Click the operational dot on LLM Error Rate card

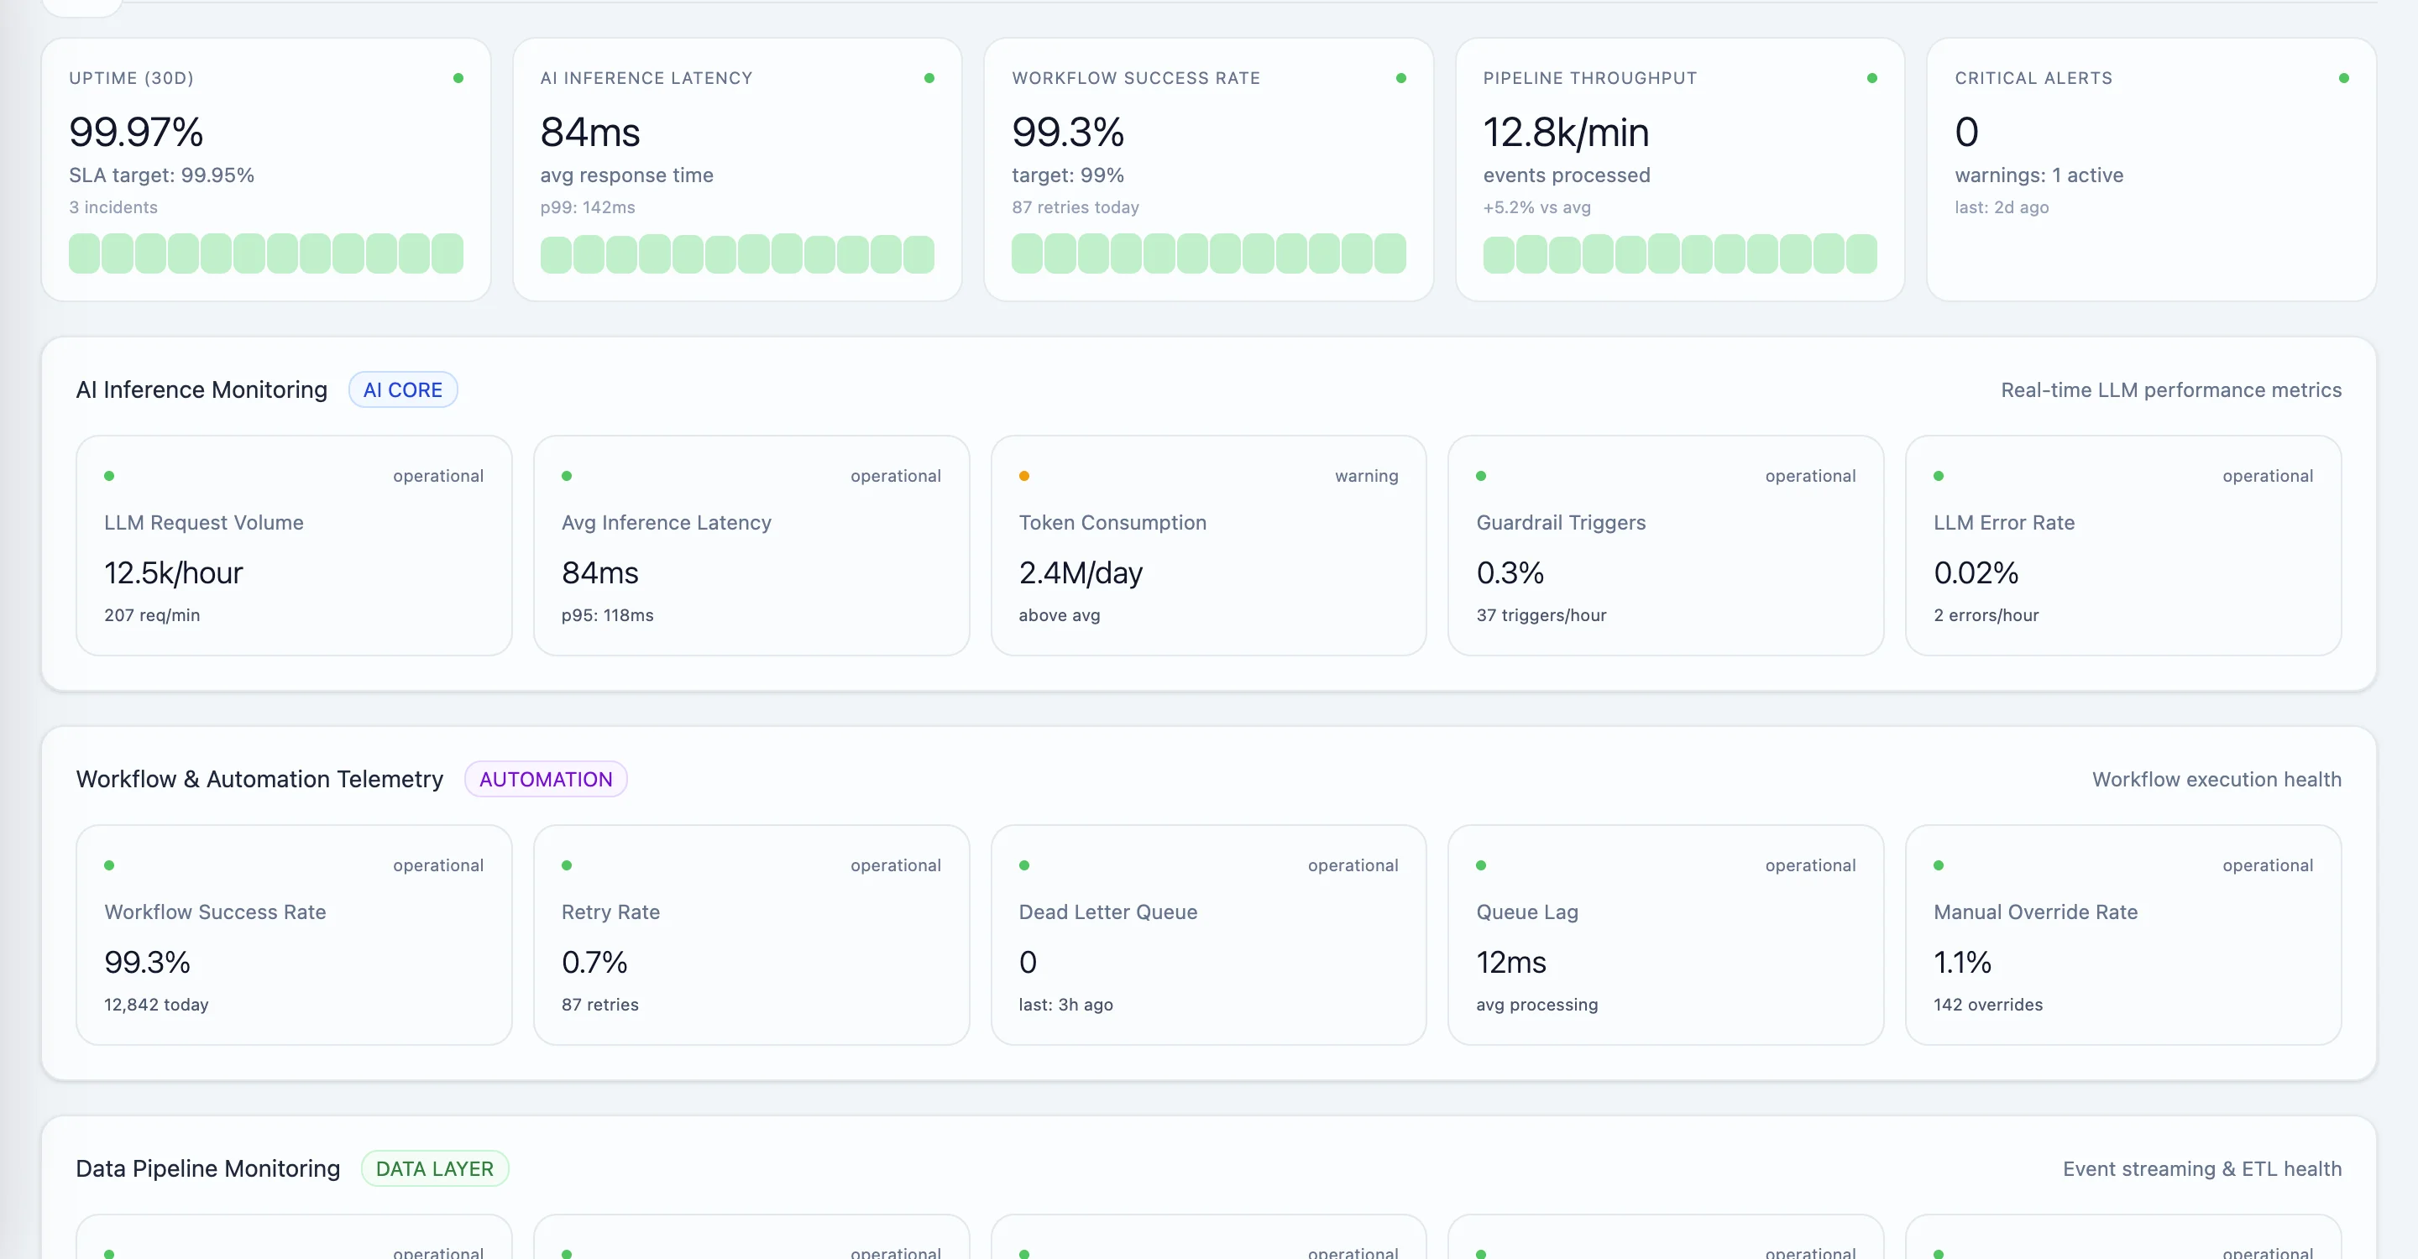pyautogui.click(x=1939, y=476)
